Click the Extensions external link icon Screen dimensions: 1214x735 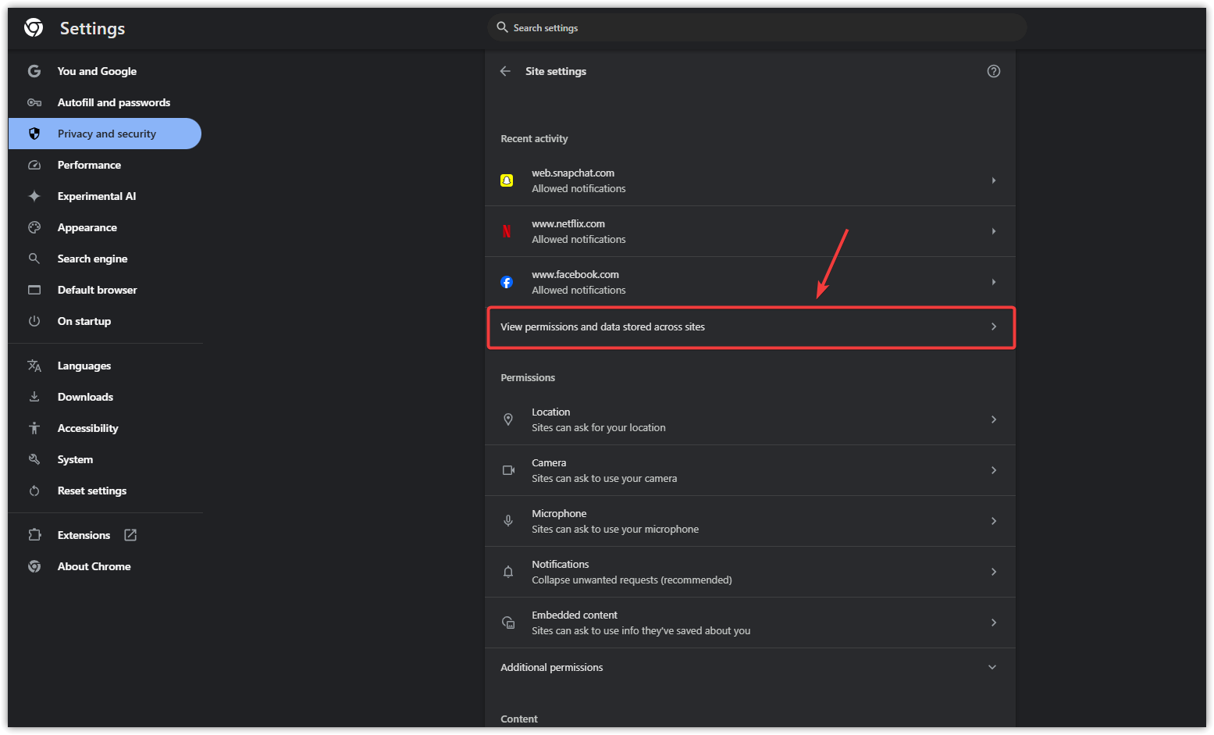[x=130, y=535]
